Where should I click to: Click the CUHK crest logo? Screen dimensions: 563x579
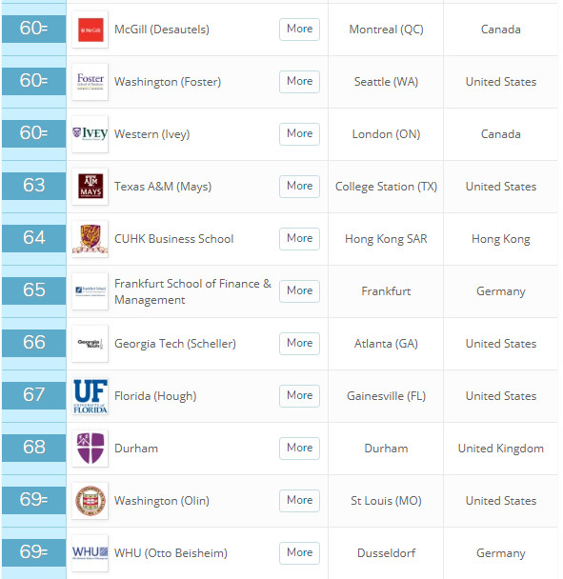point(90,239)
